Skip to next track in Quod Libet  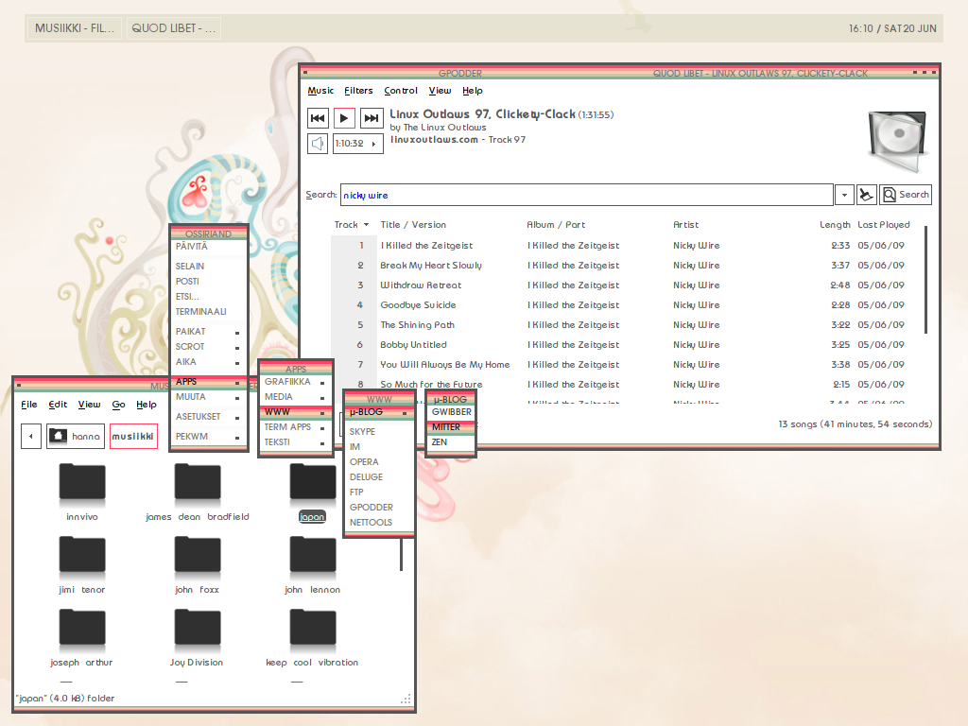click(372, 118)
